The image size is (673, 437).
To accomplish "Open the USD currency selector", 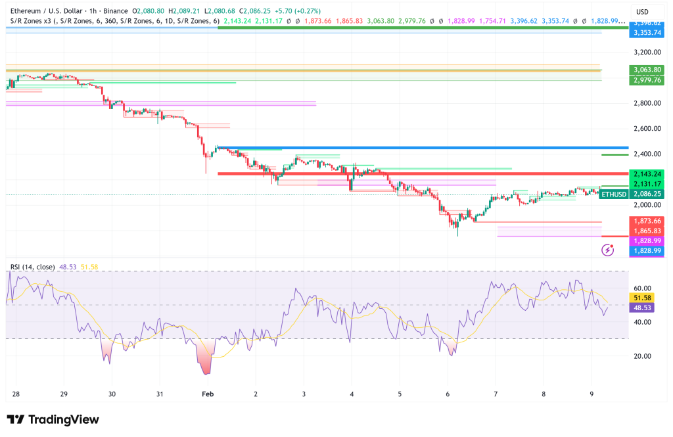I will (642, 12).
